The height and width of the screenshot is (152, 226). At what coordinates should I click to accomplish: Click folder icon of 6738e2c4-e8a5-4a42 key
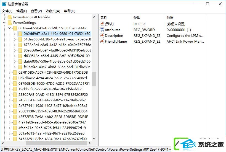pyautogui.click(x=20, y=45)
